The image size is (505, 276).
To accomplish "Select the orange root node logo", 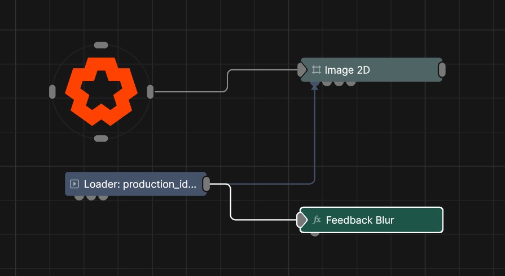I will click(x=101, y=91).
